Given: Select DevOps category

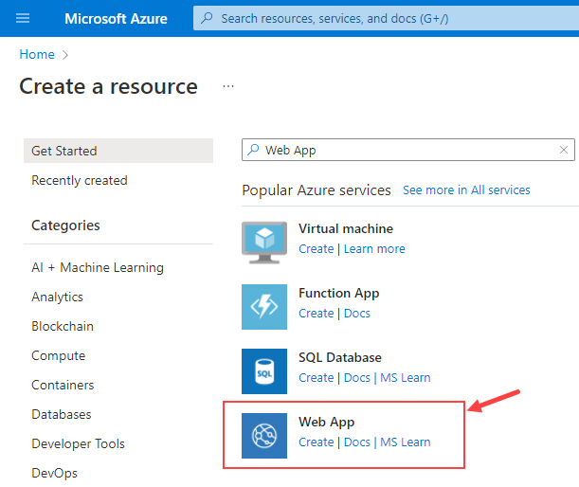Looking at the screenshot, I should (x=55, y=473).
